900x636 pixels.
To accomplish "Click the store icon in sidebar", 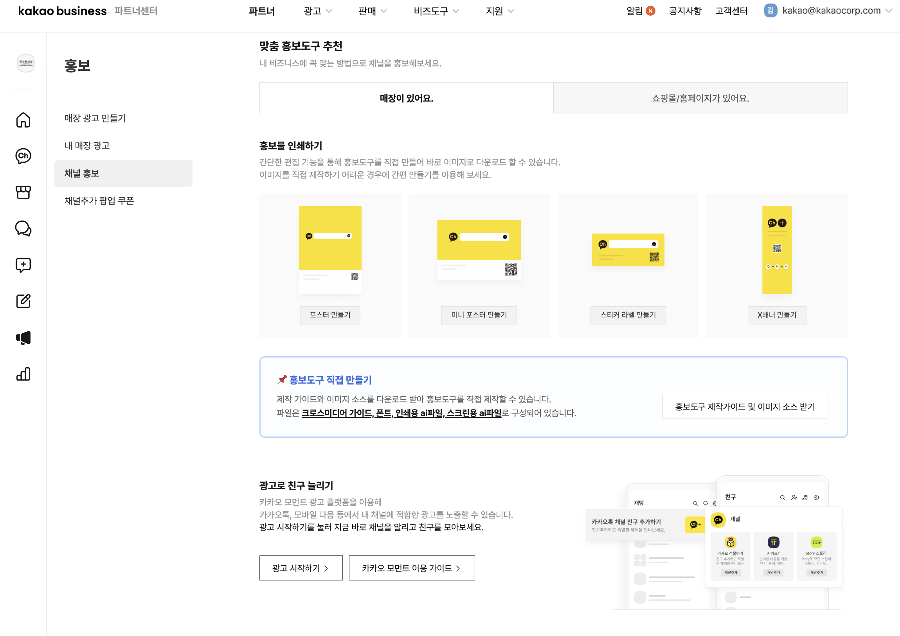I will tap(23, 192).
